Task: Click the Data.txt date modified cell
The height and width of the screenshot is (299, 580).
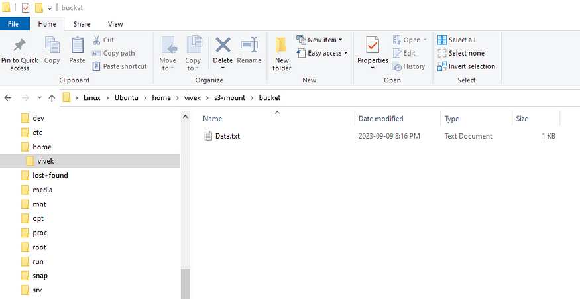Action: pyautogui.click(x=389, y=136)
